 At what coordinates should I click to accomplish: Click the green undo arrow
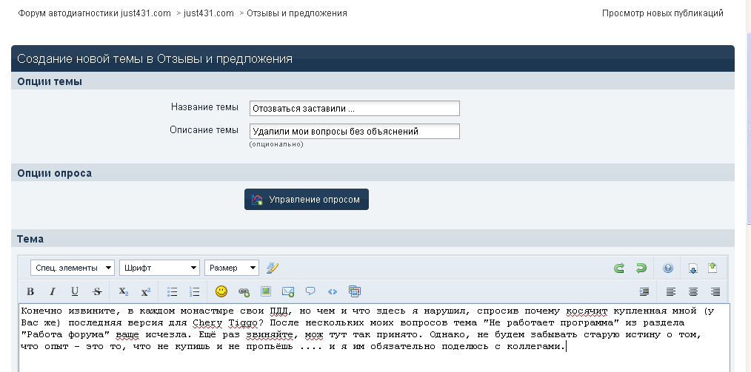[x=641, y=268]
